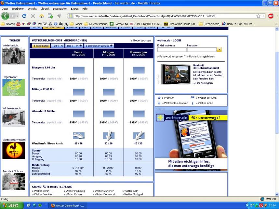Open the Lesezeichen menu
The image size is (279, 209).
click(60, 9)
